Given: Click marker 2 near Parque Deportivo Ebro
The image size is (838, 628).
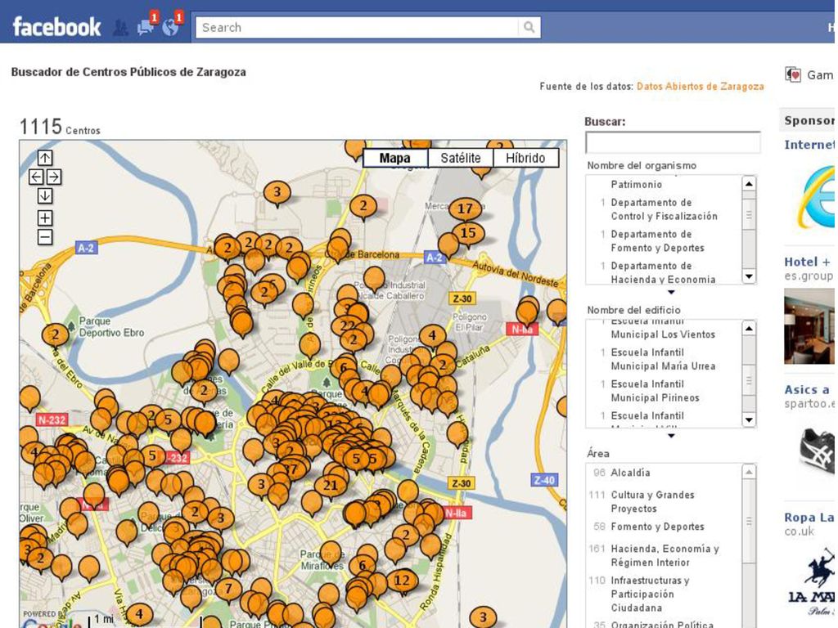Looking at the screenshot, I should click(55, 336).
